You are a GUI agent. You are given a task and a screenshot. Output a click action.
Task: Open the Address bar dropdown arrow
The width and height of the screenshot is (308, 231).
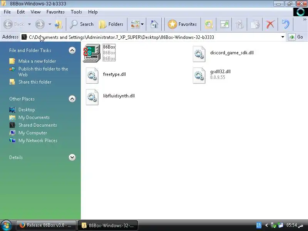click(x=283, y=37)
